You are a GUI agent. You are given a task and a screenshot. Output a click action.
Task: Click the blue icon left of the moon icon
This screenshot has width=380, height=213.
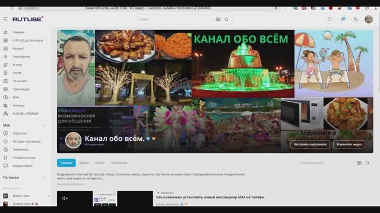pos(343,19)
